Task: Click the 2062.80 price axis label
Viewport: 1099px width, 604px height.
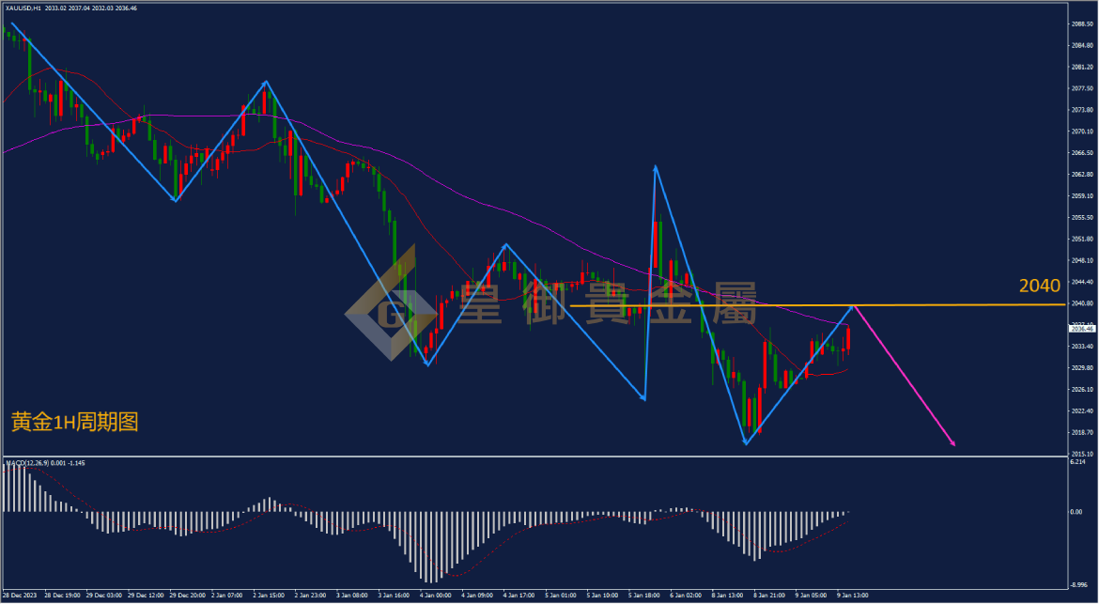Action: [x=1081, y=175]
